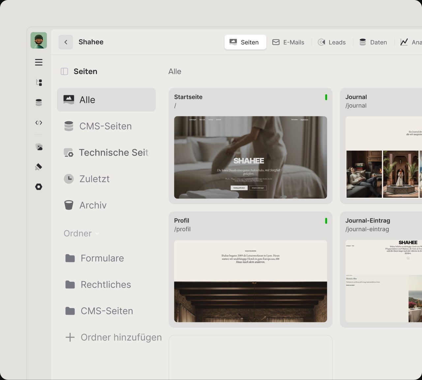Viewport: 422px width, 380px height.
Task: Open the hamburger menu icon
Action: tap(39, 62)
